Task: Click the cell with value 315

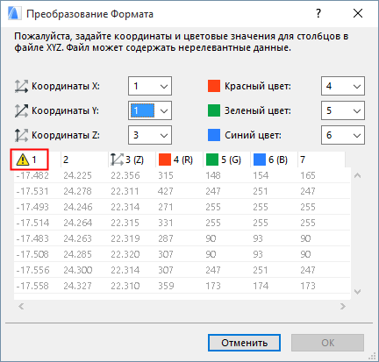Action: tap(166, 175)
